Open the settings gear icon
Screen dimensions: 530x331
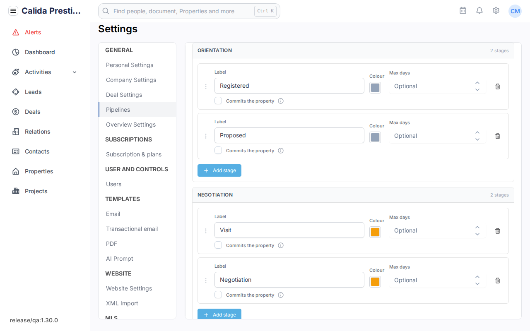[496, 10]
